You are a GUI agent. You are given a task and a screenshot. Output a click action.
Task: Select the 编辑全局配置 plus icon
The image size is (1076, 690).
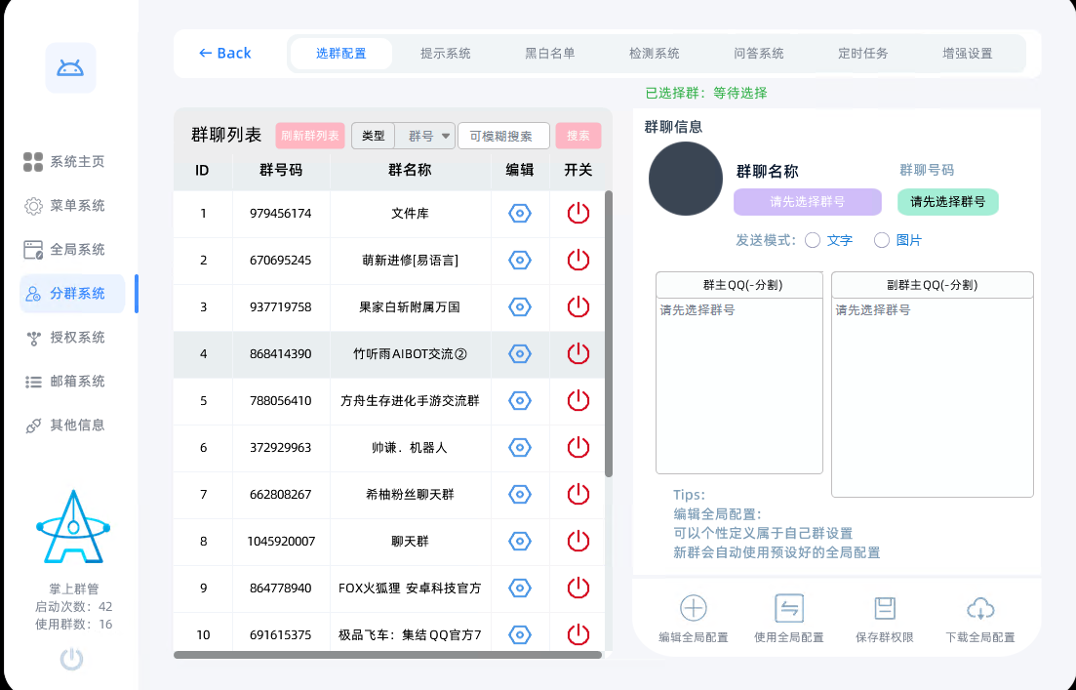click(x=693, y=608)
